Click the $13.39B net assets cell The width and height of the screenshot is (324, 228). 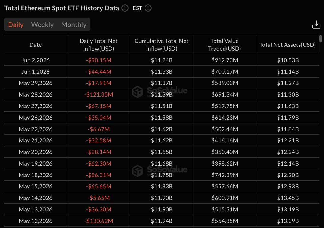(288, 221)
